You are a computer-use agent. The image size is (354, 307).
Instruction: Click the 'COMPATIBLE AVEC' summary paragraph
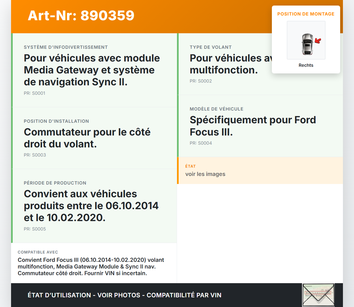coord(91,267)
